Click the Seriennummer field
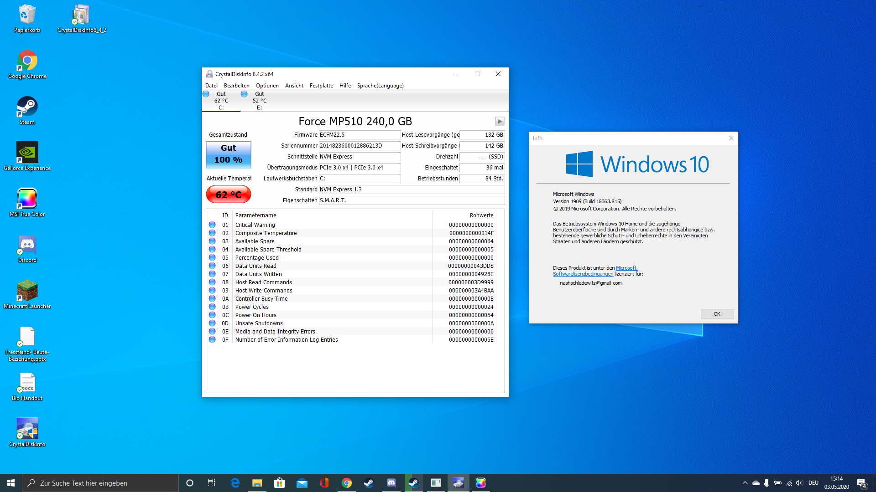The image size is (876, 492). [359, 146]
